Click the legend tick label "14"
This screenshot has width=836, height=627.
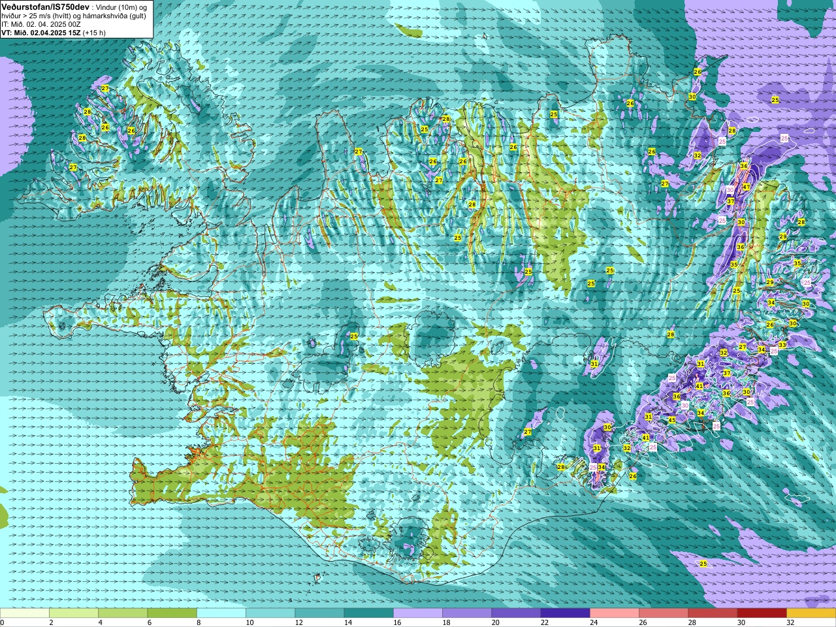click(347, 622)
